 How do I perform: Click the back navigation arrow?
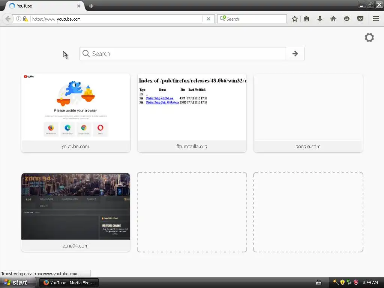[x=7, y=19]
